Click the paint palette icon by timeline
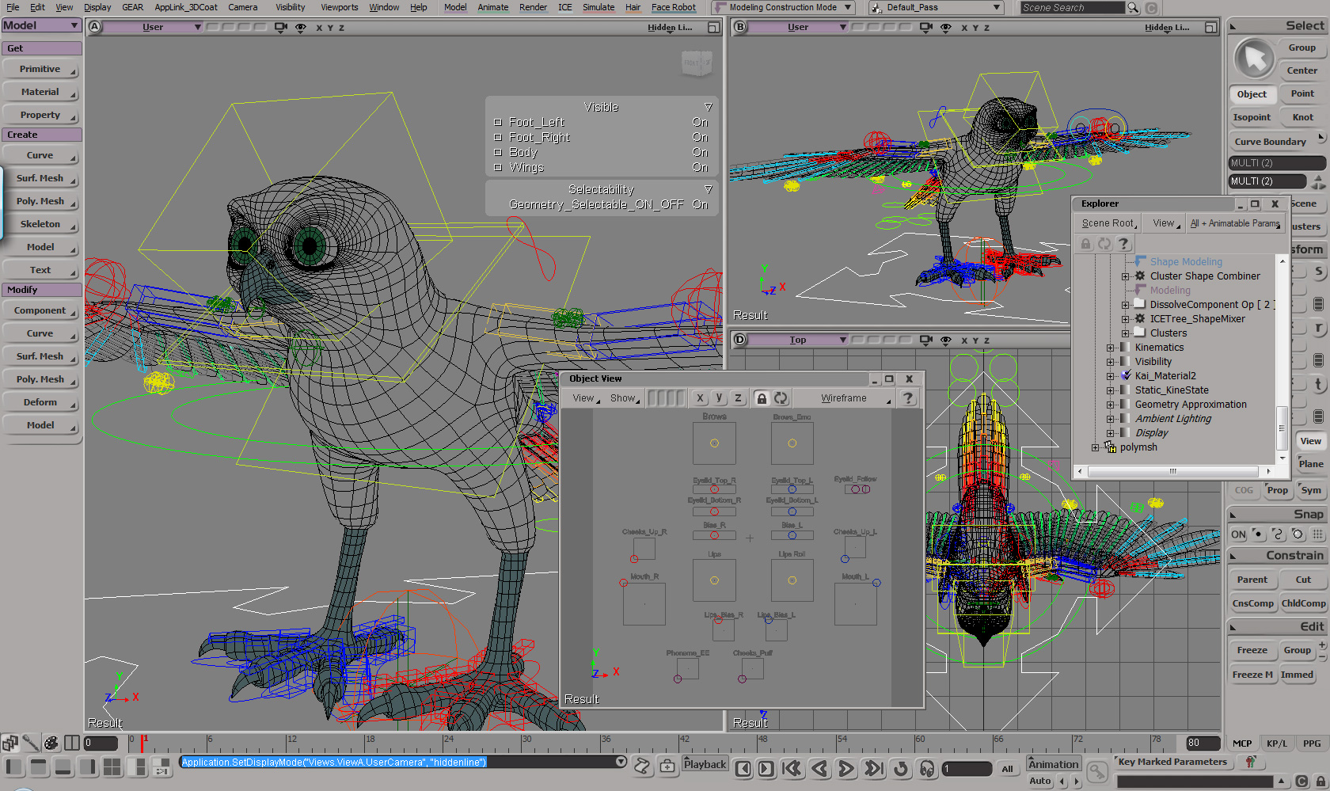 tap(51, 743)
